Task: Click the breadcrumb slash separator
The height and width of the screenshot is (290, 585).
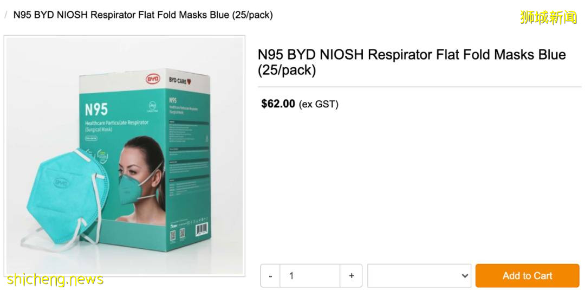Action: [x=6, y=15]
